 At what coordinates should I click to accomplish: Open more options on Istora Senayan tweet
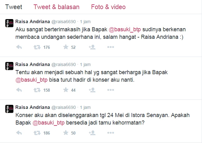tap(111, 133)
